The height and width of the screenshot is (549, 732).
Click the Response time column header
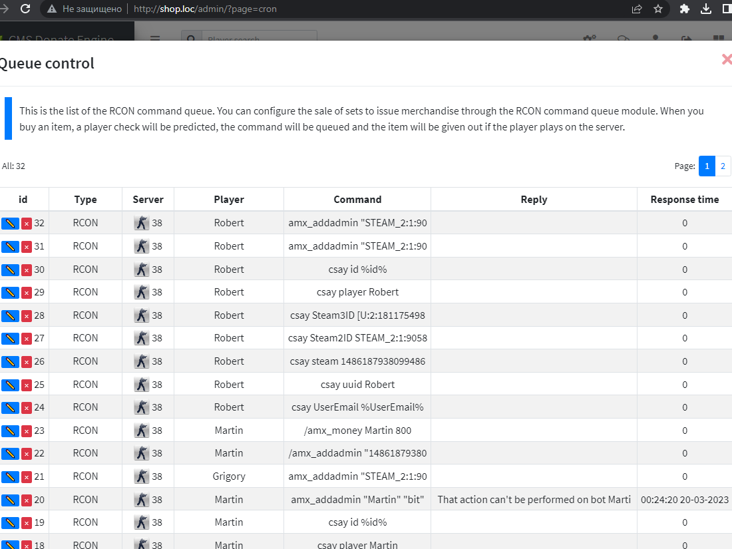(684, 200)
